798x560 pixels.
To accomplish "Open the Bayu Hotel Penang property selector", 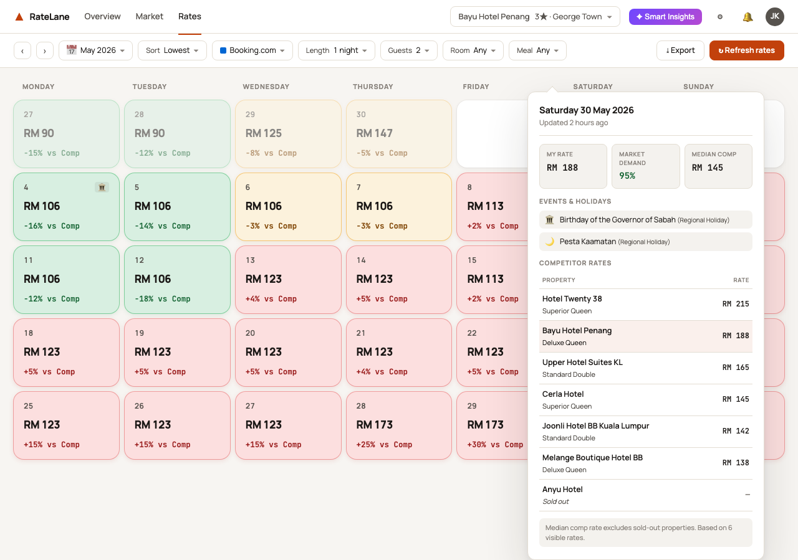I will [x=535, y=17].
